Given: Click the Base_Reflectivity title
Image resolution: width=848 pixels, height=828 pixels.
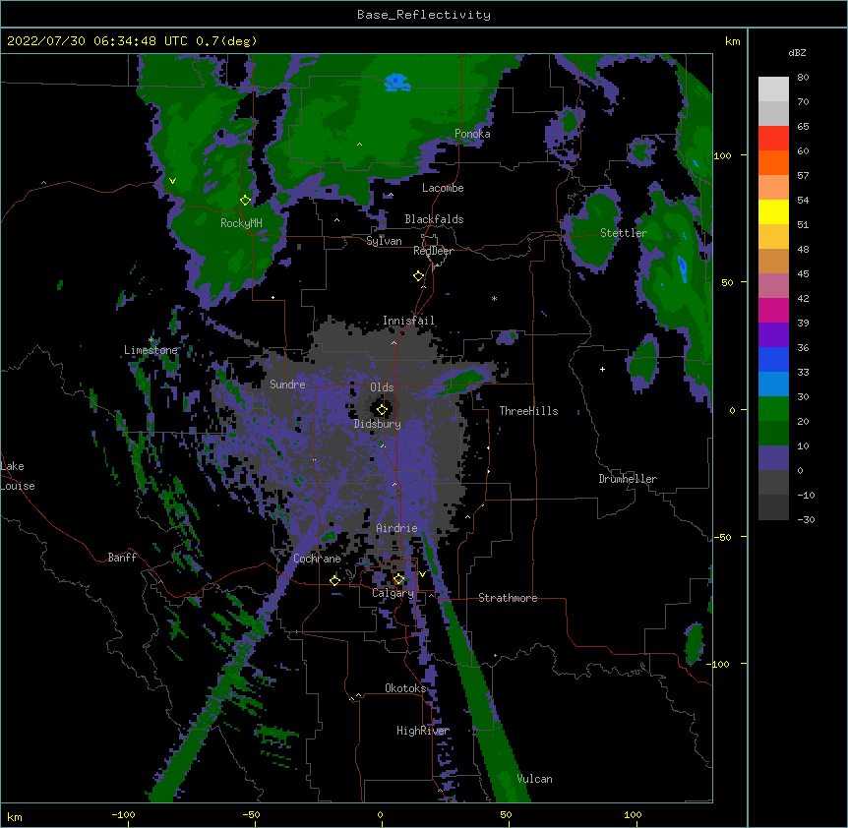Looking at the screenshot, I should 424,15.
